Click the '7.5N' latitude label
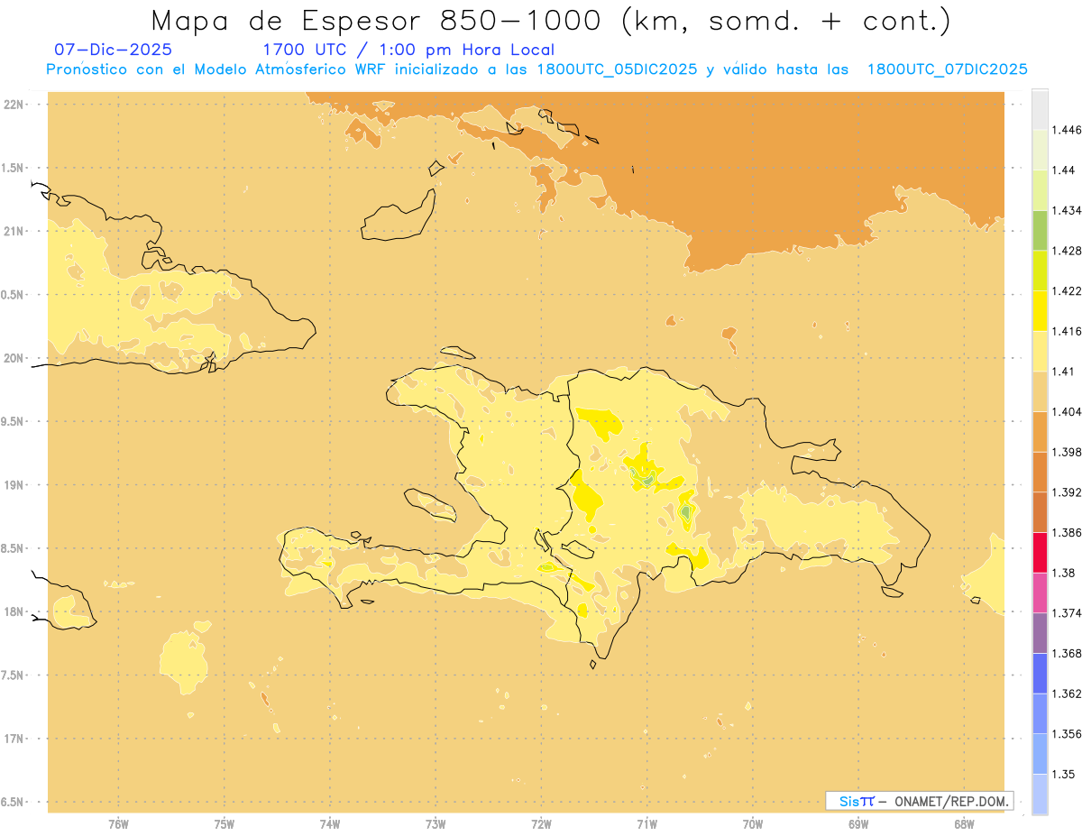 coord(14,675)
